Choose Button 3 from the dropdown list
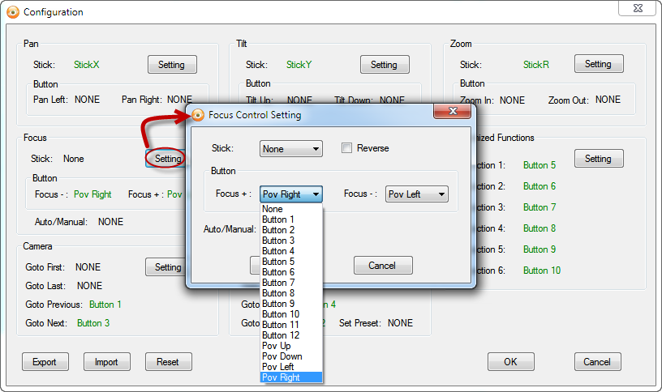This screenshot has width=662, height=392. click(291, 241)
